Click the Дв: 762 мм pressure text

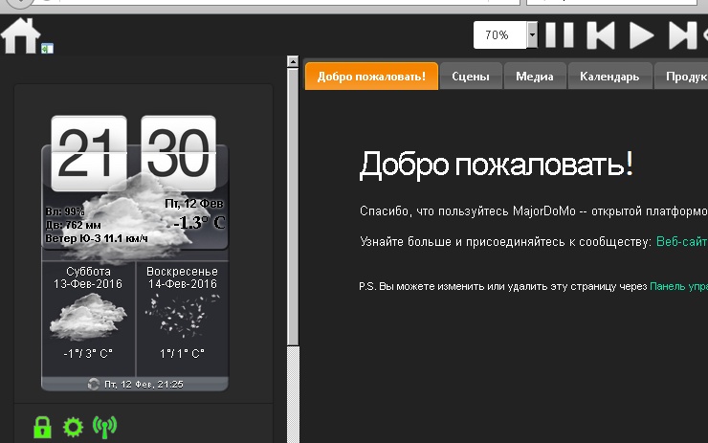pyautogui.click(x=73, y=225)
